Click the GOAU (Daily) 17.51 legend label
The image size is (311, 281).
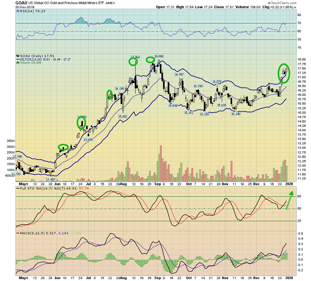37,56
